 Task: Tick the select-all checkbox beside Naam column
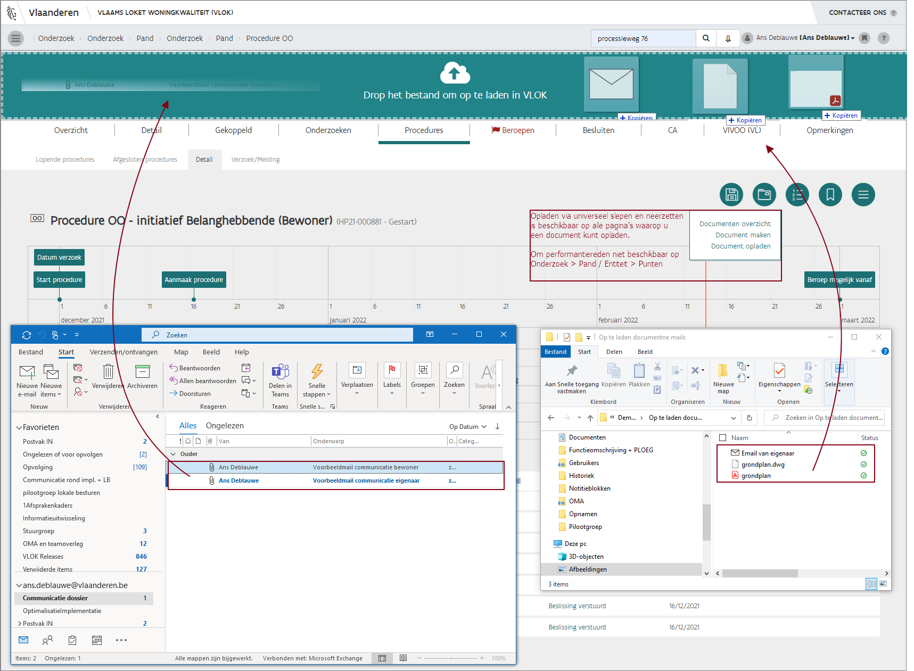coord(722,438)
